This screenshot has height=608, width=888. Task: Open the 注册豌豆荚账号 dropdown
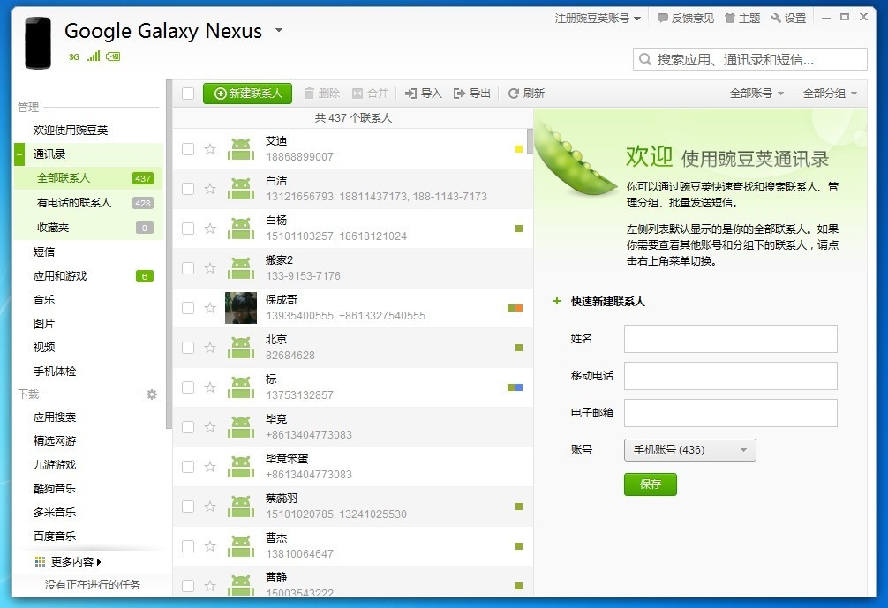[x=598, y=19]
